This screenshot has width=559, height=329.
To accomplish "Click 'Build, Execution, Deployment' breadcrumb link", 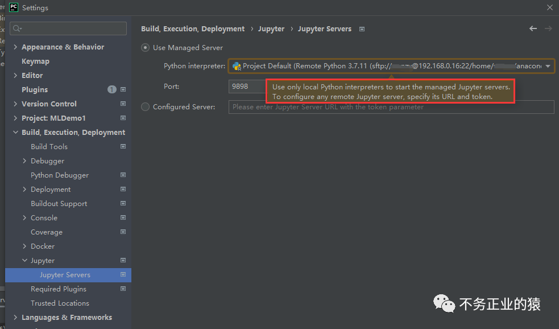I will coord(193,29).
